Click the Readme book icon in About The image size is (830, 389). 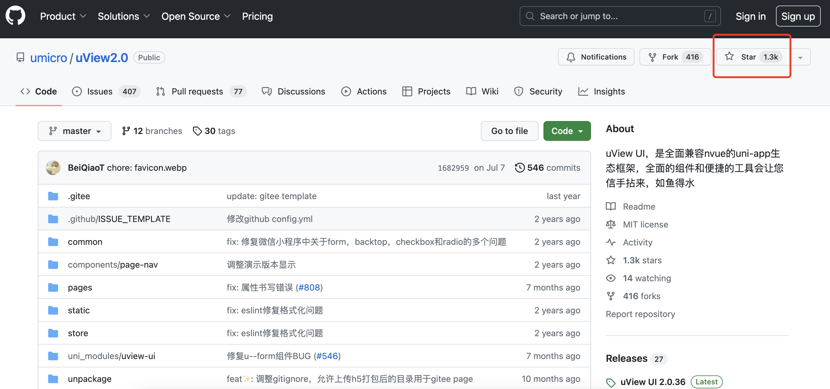click(x=610, y=207)
